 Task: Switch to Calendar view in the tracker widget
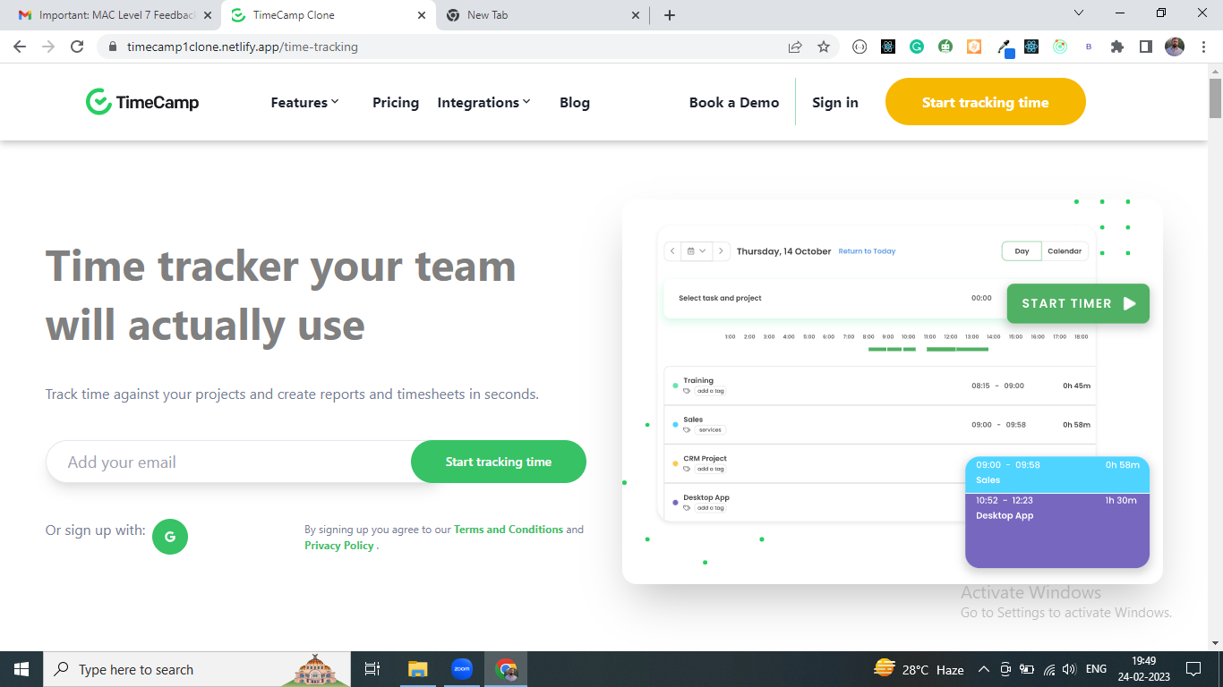1065,251
